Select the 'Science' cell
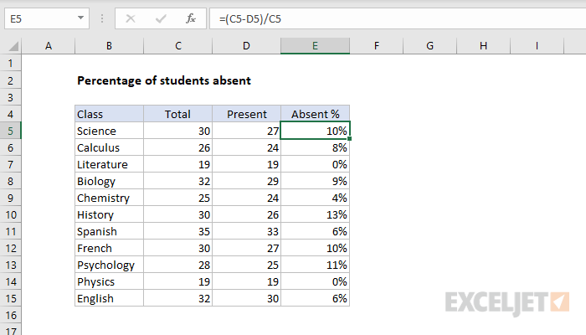Screen dimensions: 586x335 109,131
